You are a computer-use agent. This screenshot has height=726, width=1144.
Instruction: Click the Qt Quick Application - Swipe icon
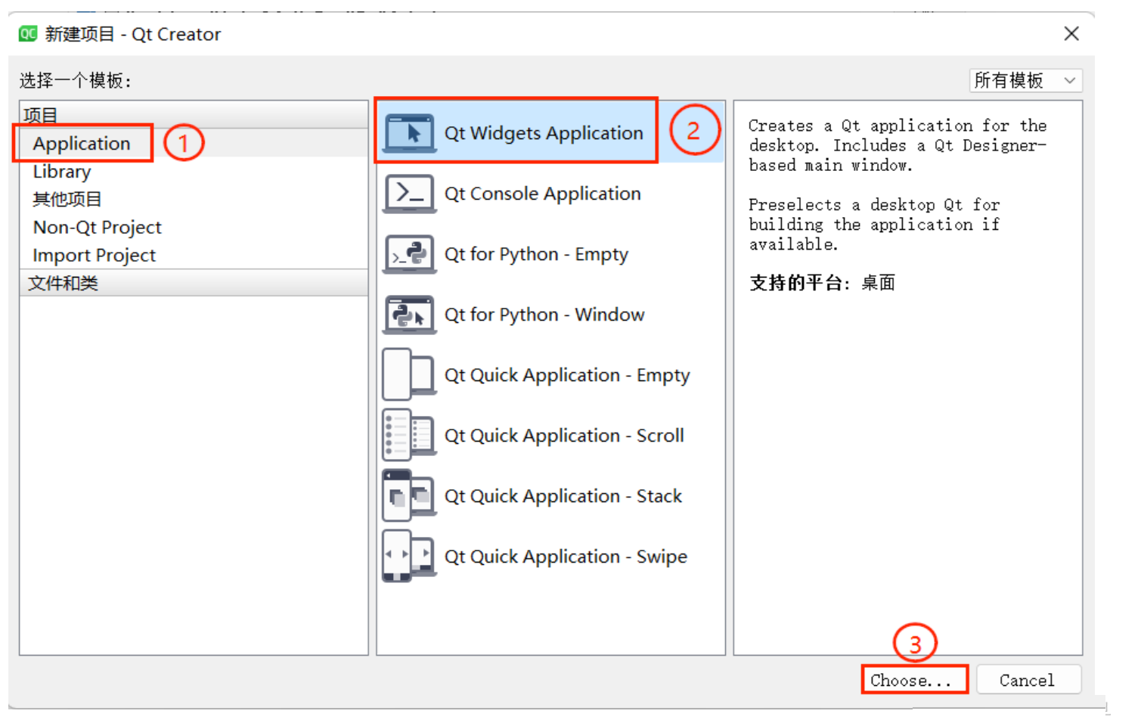(409, 556)
